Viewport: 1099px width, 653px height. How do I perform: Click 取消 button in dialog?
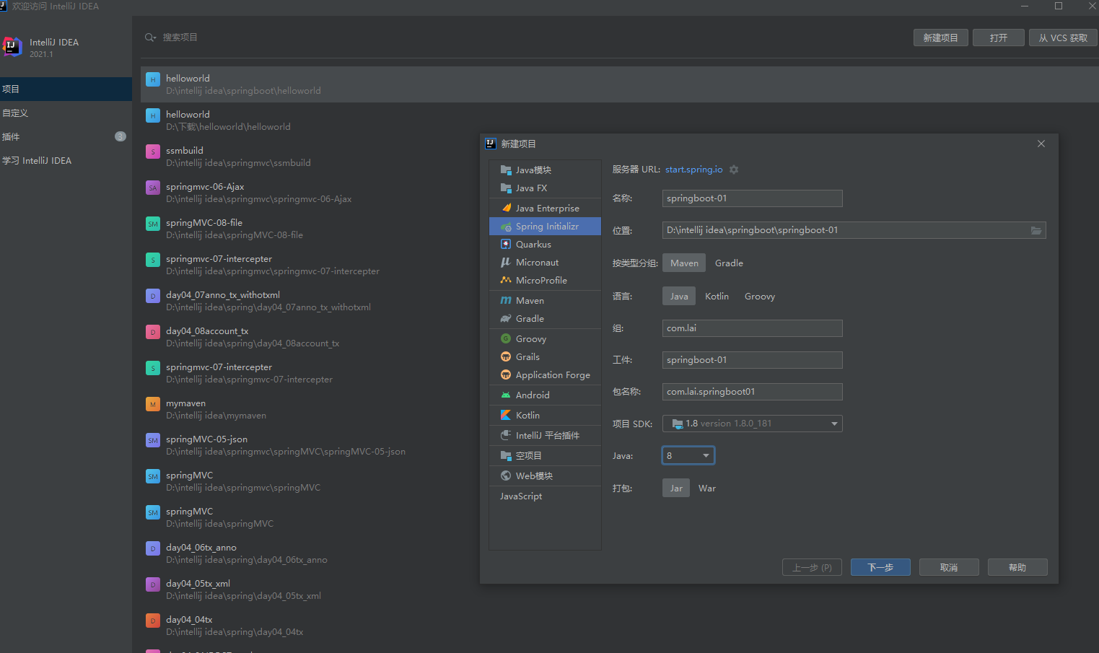point(949,567)
